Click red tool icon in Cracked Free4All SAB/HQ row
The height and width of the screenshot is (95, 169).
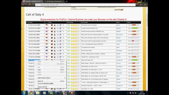tap(52, 28)
